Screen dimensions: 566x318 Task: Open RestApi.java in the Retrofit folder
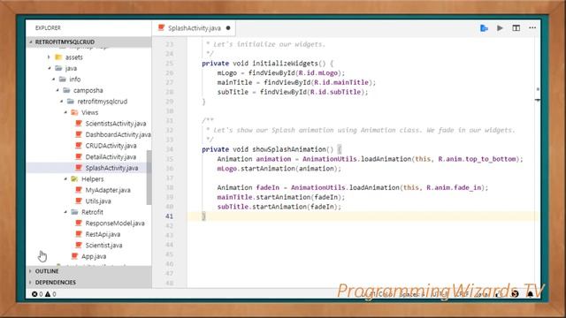pyautogui.click(x=103, y=234)
